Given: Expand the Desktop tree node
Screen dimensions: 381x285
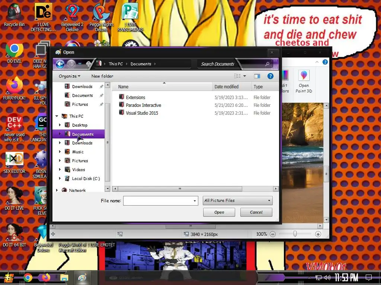Looking at the screenshot, I should tap(60, 125).
